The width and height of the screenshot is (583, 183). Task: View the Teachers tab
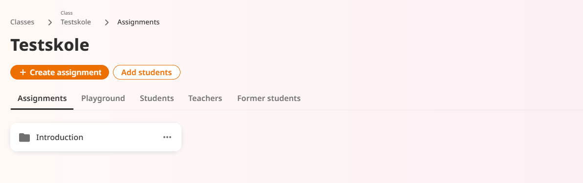pyautogui.click(x=205, y=99)
